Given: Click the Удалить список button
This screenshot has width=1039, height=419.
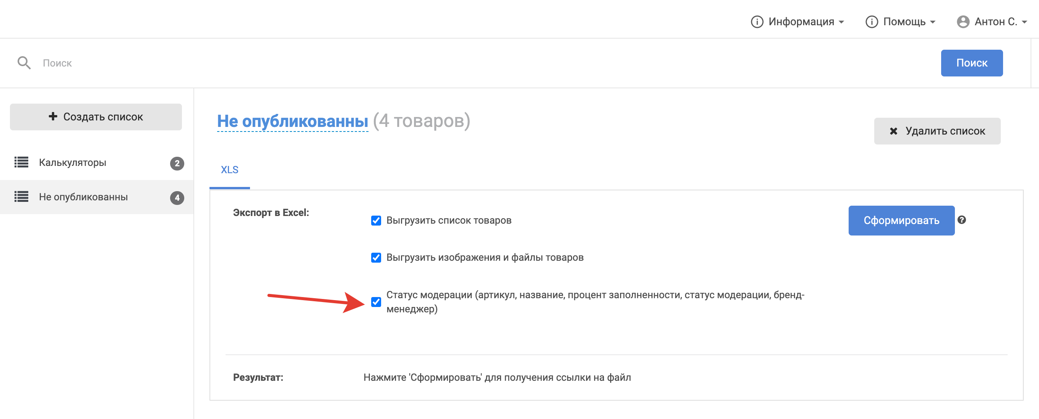Looking at the screenshot, I should click(937, 131).
